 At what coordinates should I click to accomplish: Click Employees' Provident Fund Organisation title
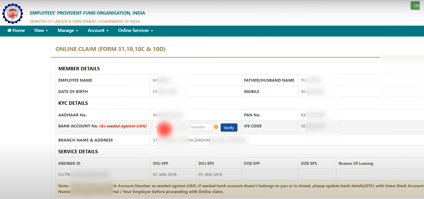click(87, 13)
